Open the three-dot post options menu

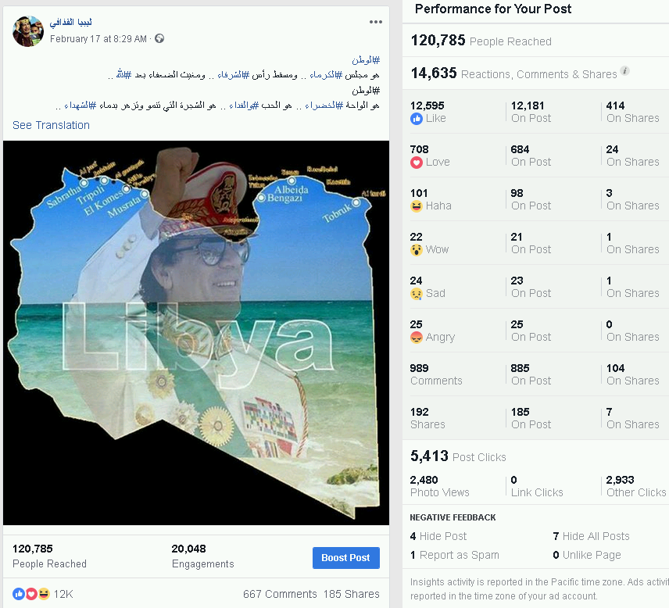coord(375,22)
